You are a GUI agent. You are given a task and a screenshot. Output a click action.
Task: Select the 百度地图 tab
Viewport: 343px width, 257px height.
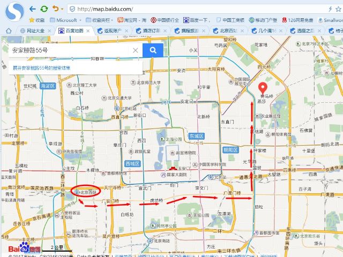(74, 31)
